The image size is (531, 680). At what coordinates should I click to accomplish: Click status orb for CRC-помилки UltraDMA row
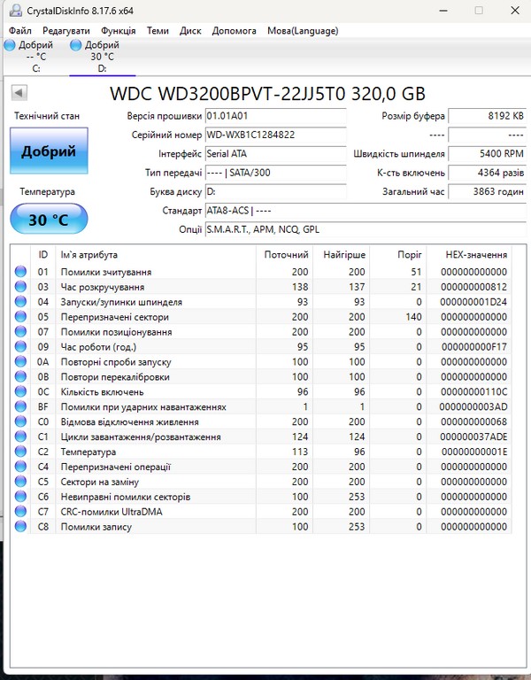tap(20, 512)
